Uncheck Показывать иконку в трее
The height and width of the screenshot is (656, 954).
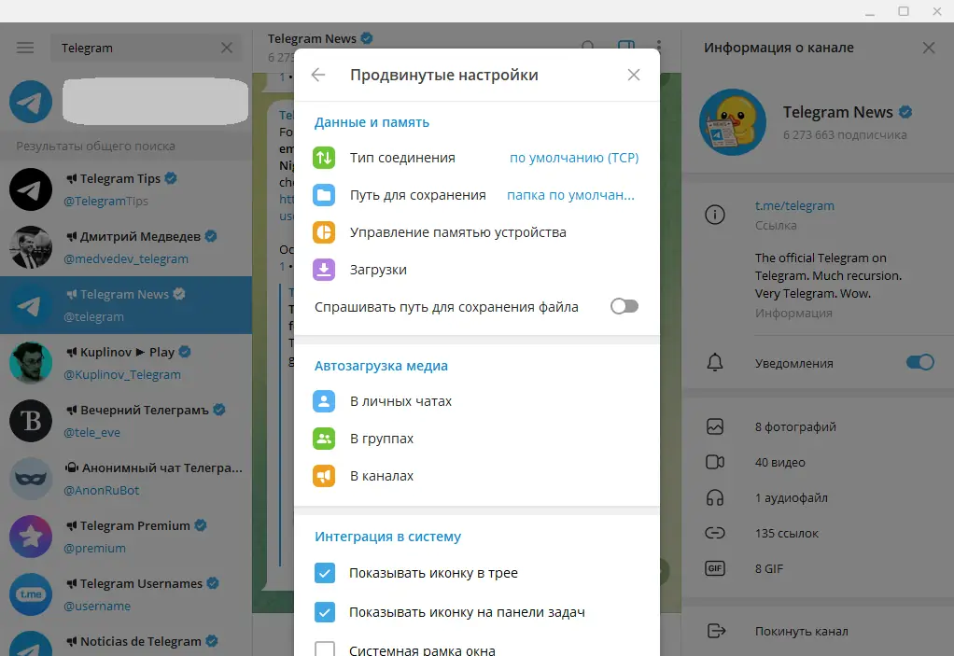click(x=325, y=573)
